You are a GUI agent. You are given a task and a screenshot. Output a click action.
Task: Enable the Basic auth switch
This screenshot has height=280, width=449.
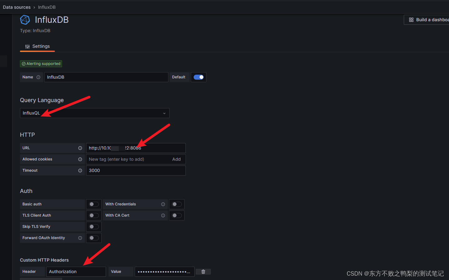point(94,204)
